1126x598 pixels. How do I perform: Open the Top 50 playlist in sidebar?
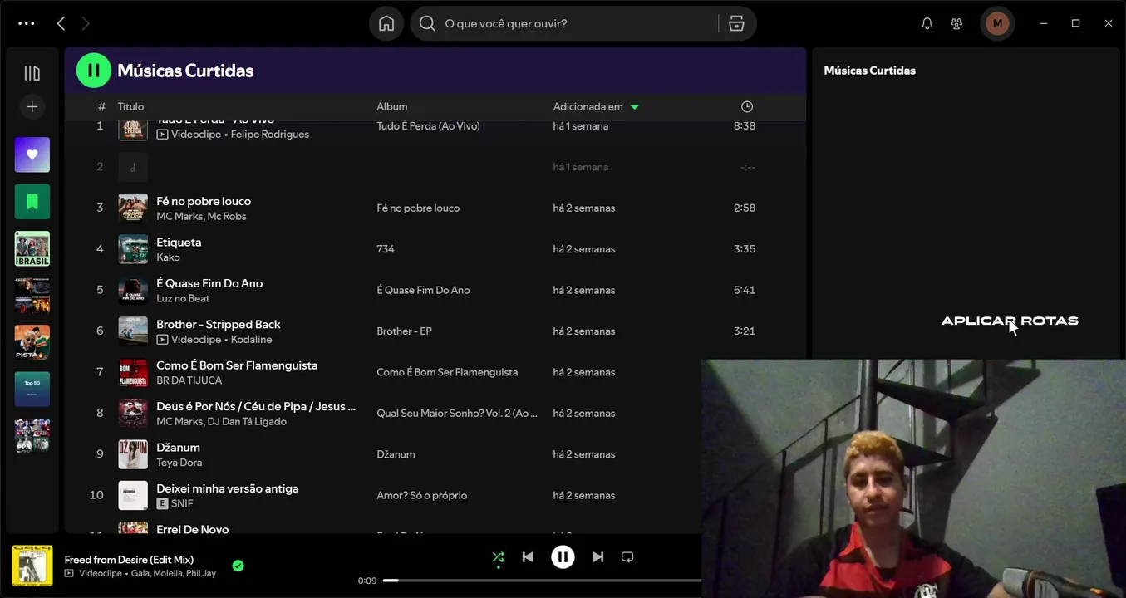pyautogui.click(x=32, y=389)
